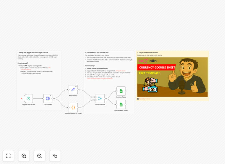Viewport: 225px width, 164px height.
Task: Click the output connector of the Trigger node
Action: point(33,98)
